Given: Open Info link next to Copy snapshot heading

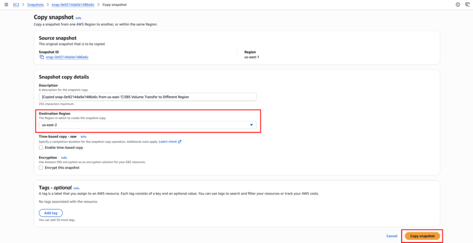Looking at the screenshot, I should (x=79, y=18).
